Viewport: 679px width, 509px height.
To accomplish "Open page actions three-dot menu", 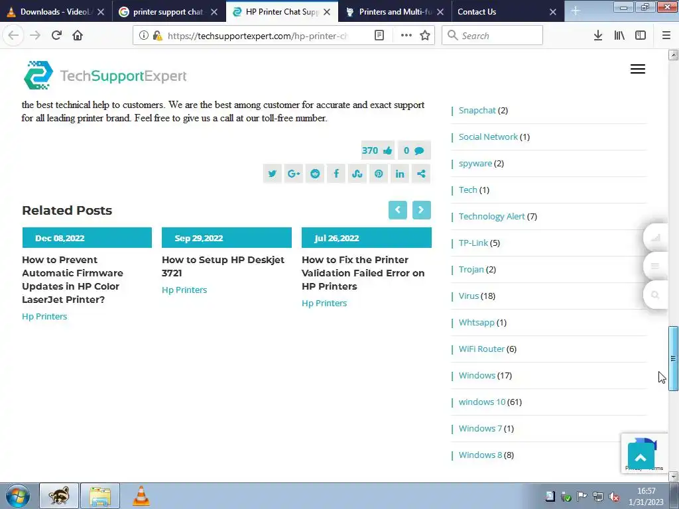I will coord(406,35).
